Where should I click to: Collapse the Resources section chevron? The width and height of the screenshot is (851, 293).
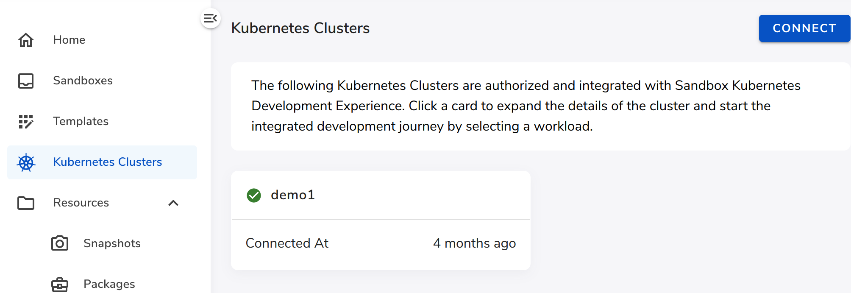pos(173,203)
